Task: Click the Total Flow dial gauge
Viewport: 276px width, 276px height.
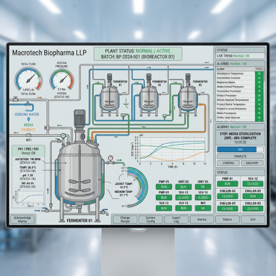Action: 28,79
